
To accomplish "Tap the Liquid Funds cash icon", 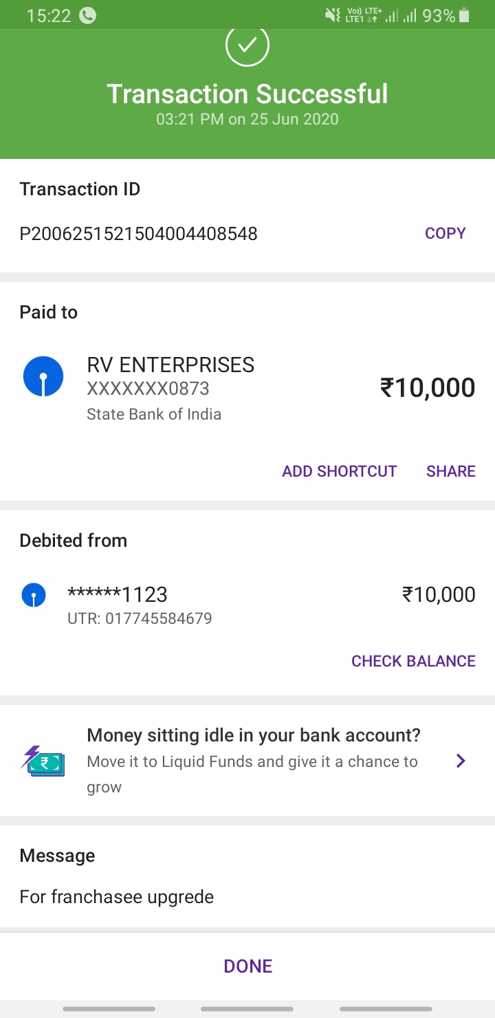I will (43, 761).
